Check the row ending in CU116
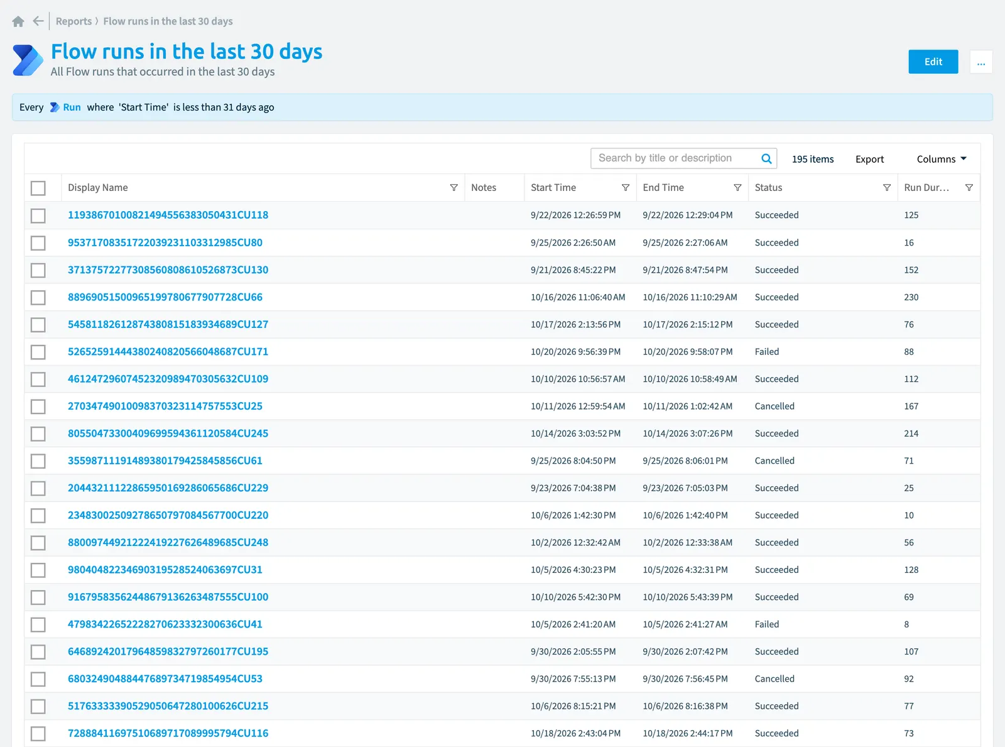Screen dimensions: 1005x747 [x=38, y=734]
